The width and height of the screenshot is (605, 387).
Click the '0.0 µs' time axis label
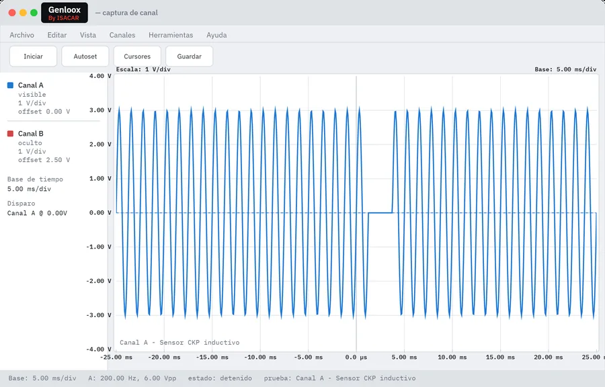tap(356, 357)
